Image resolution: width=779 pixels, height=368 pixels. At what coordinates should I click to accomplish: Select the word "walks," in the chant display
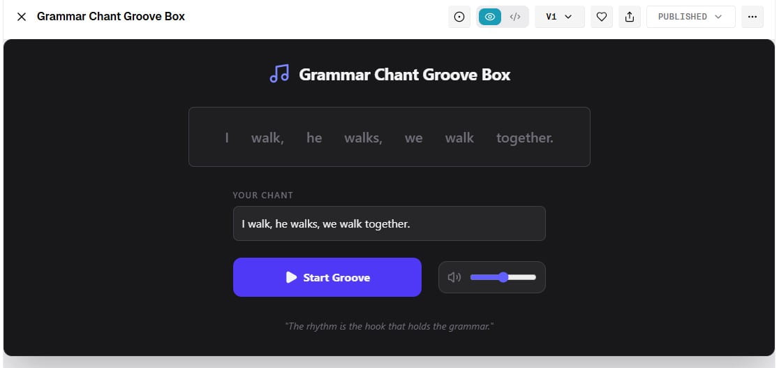click(363, 138)
